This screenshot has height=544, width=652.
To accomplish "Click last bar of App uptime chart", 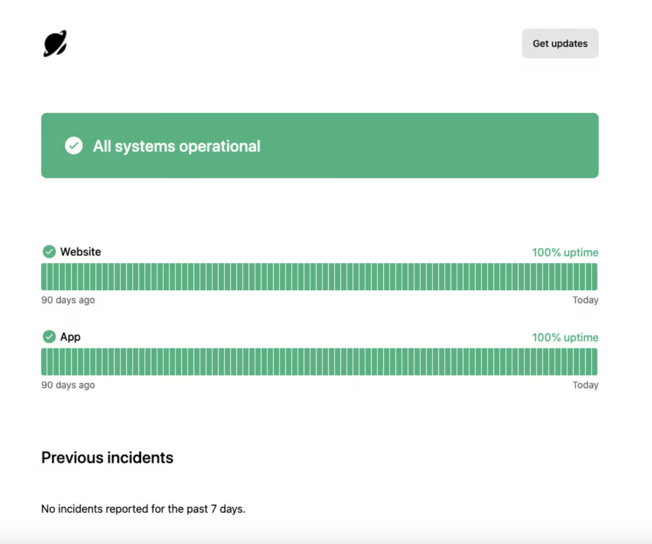I will pos(594,362).
